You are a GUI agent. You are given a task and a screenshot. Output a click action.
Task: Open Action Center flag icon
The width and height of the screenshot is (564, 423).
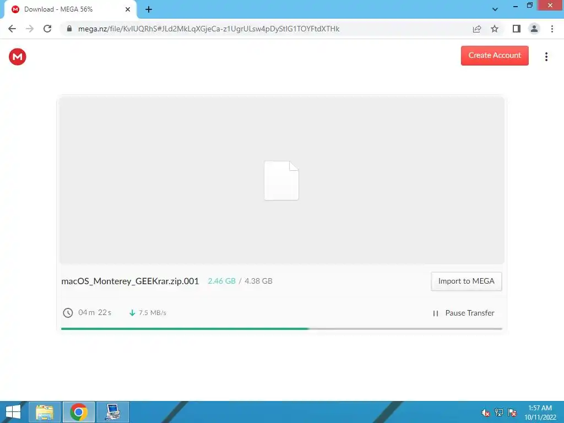click(512, 413)
